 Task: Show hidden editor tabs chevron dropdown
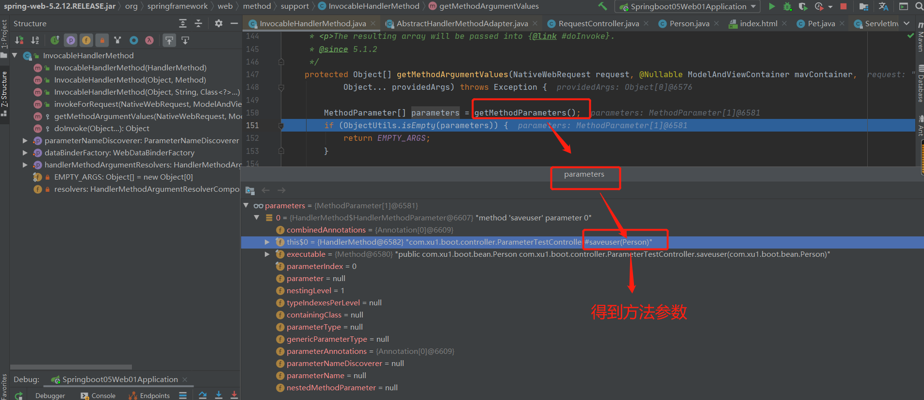click(x=907, y=23)
